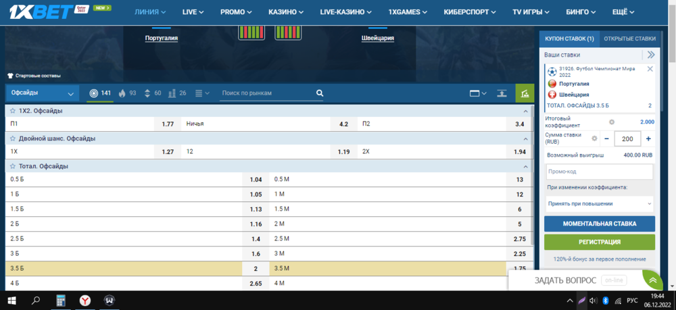Collapse the Двойной шанс. Офсайды section
Image resolution: width=676 pixels, height=310 pixels.
[525, 139]
